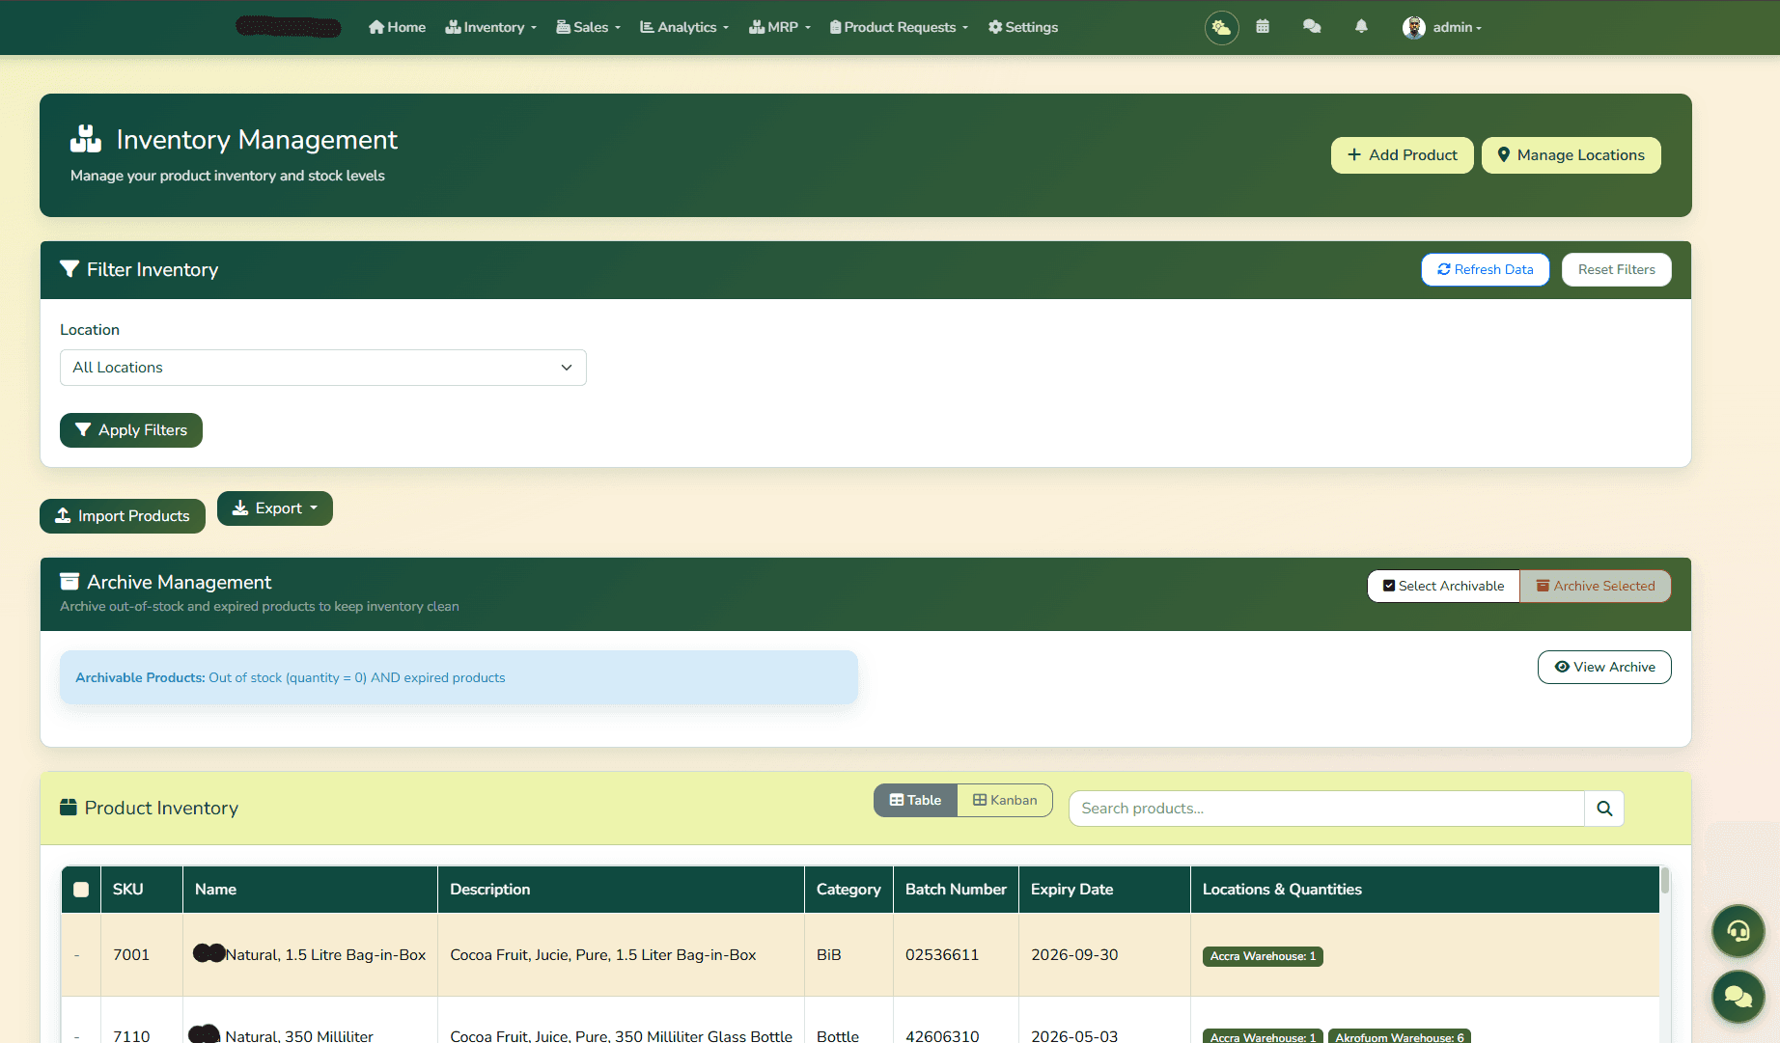Click the Akrofuom Warehouse: 6 badge
Screen dimensions: 1780x1043
pos(1399,1036)
